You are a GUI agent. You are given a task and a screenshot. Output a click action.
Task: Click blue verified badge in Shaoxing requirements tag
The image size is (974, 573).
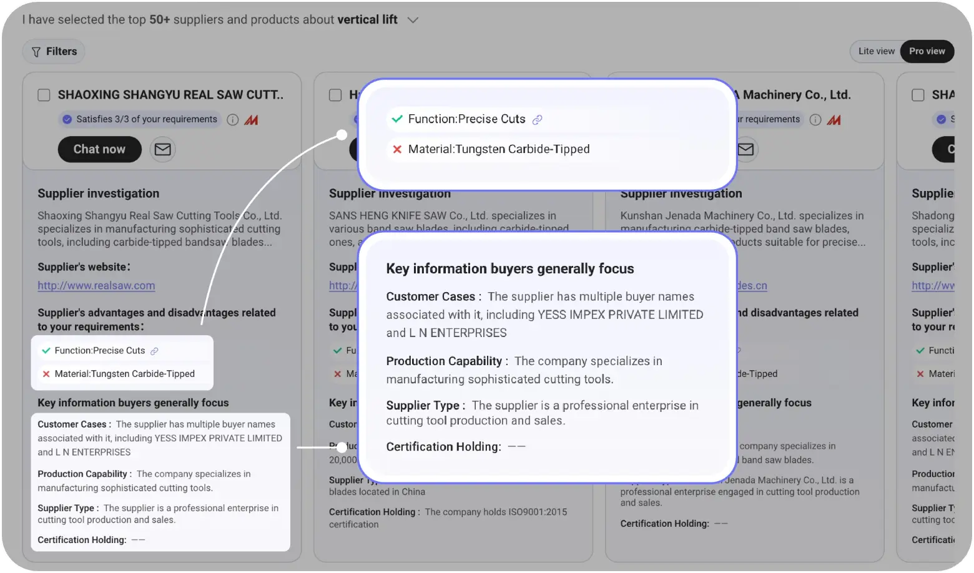67,119
